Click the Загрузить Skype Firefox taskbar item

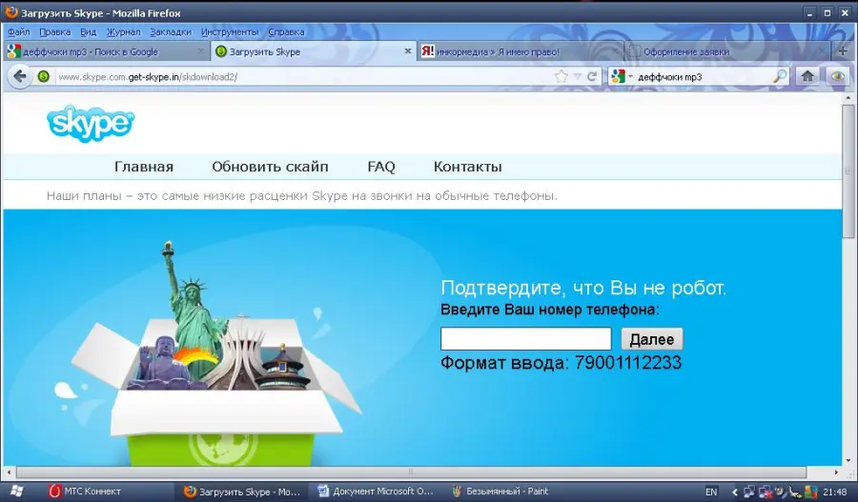pos(242,492)
